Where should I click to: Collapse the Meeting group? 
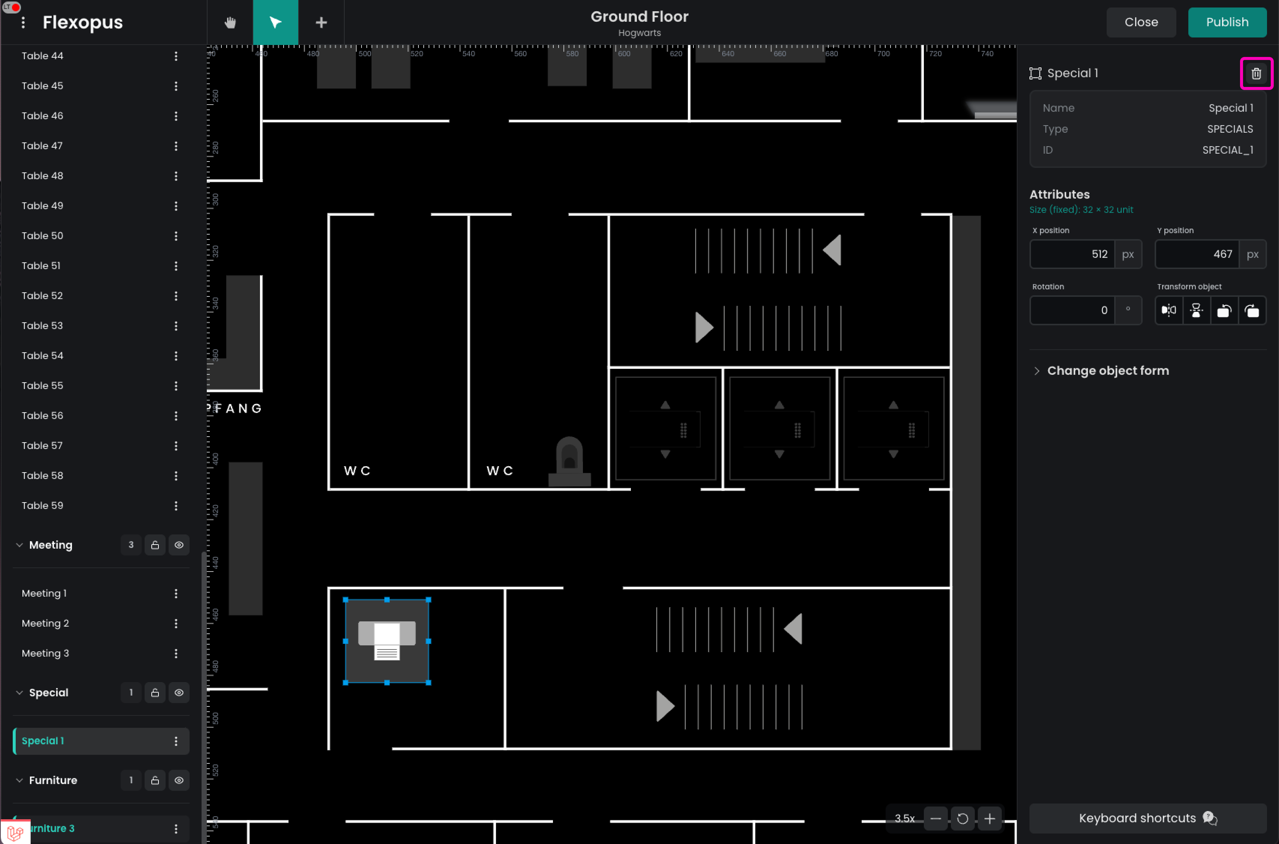(19, 545)
